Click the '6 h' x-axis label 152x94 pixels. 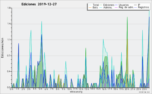pyautogui.click(x=46, y=89)
